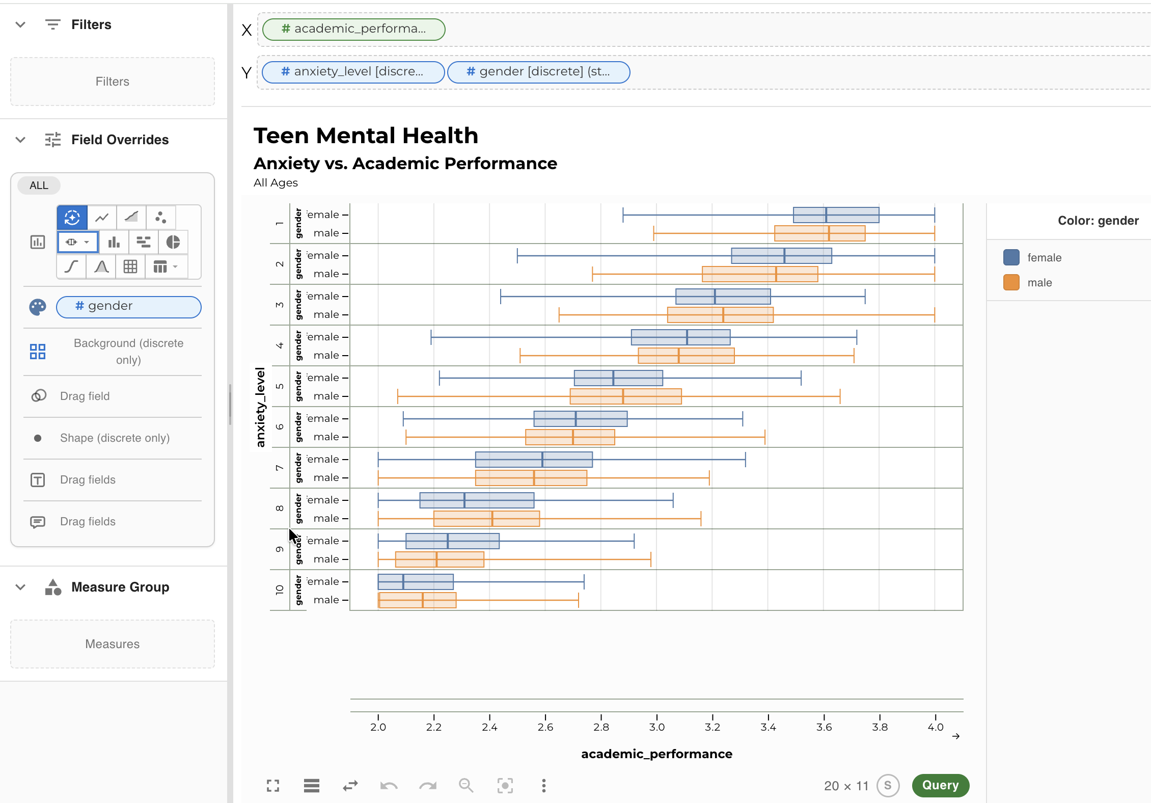Image resolution: width=1151 pixels, height=803 pixels.
Task: Collapse the Field Overrides section
Action: pos(20,140)
